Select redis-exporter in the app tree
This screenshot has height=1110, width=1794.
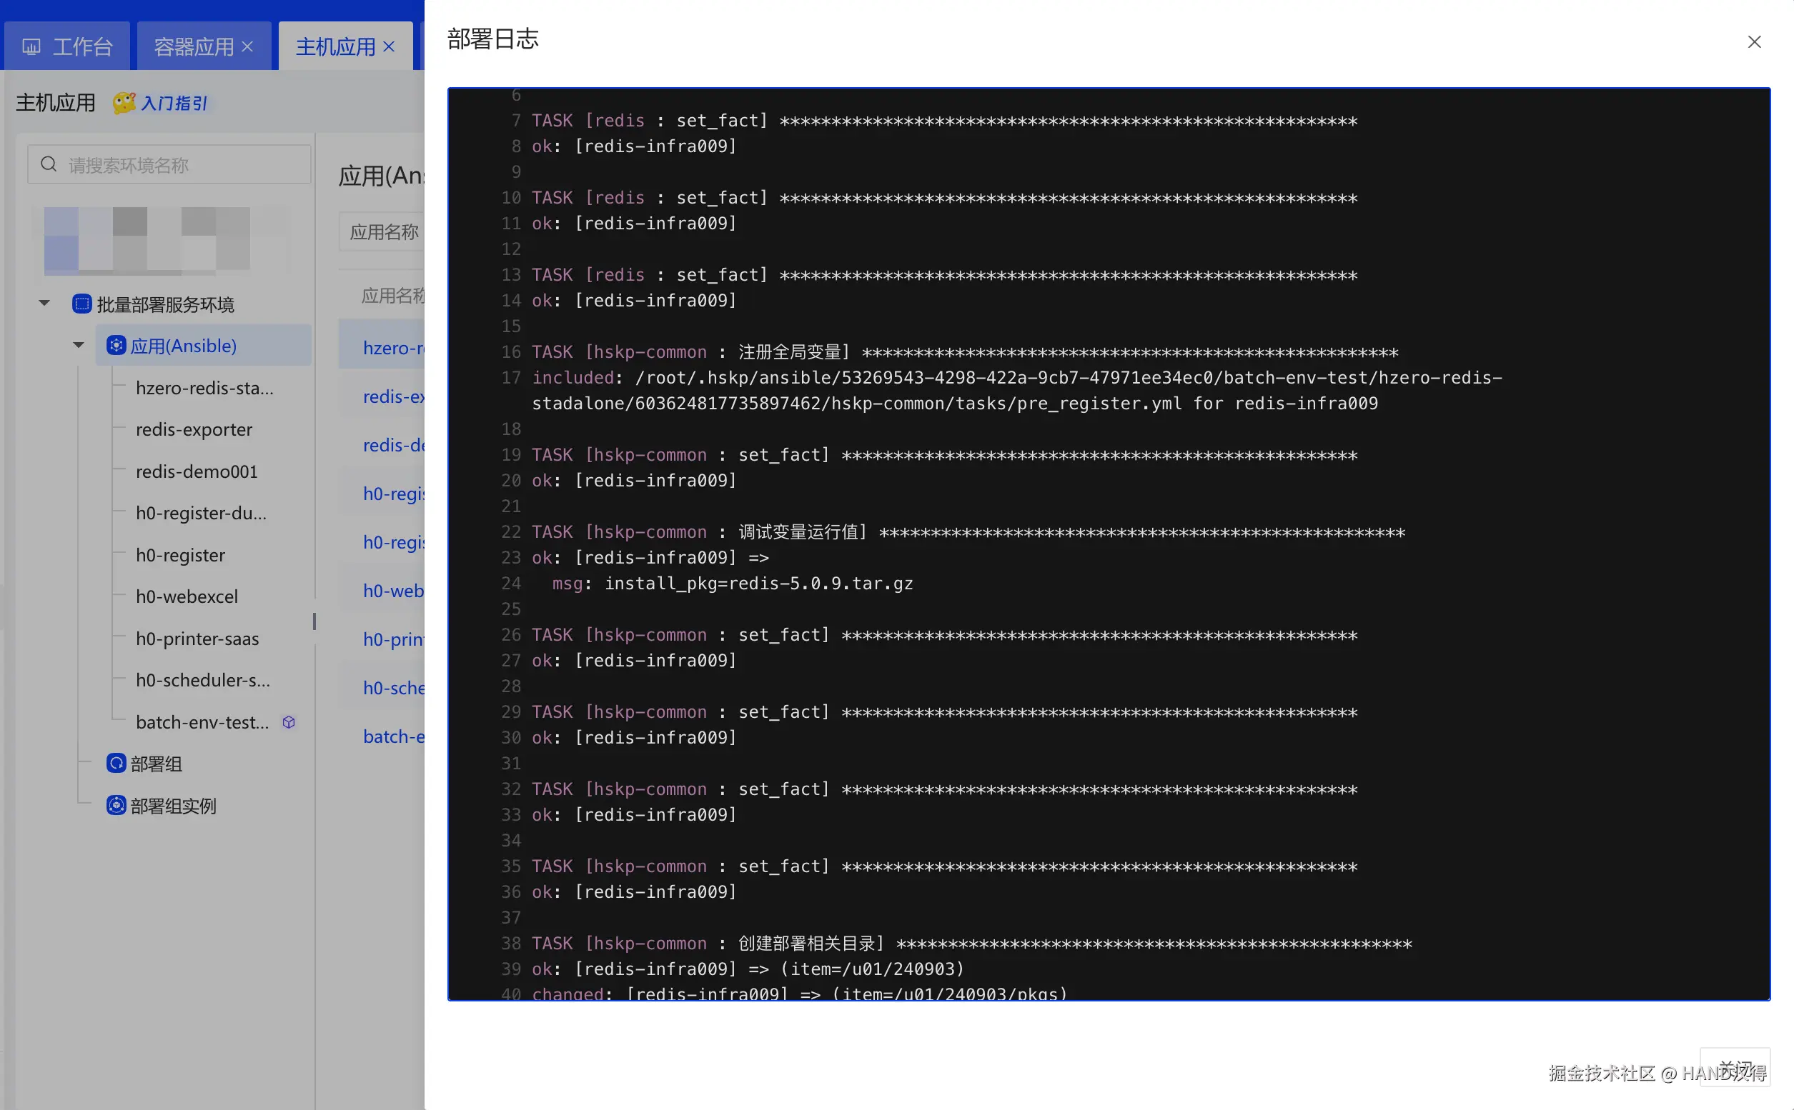point(194,429)
